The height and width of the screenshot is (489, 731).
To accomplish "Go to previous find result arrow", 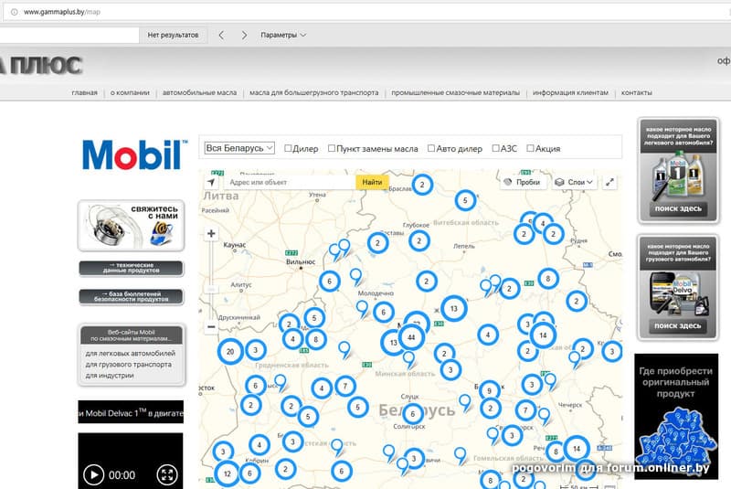I will tap(221, 35).
